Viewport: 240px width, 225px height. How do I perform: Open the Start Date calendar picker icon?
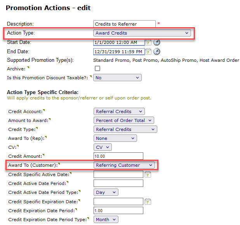(x=148, y=42)
